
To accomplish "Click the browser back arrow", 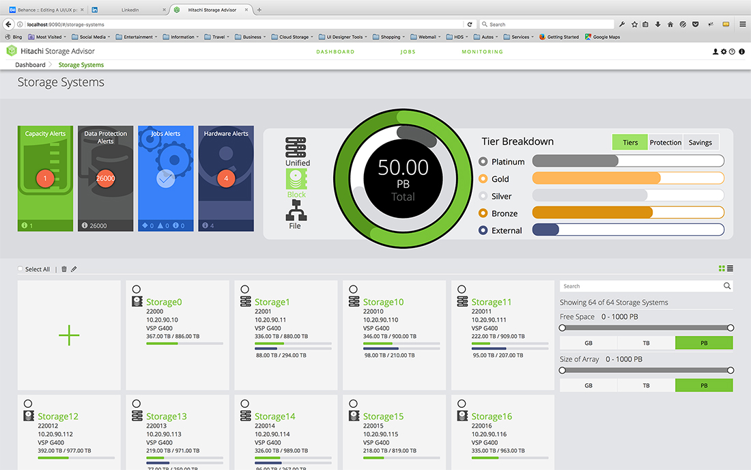I will click(8, 24).
